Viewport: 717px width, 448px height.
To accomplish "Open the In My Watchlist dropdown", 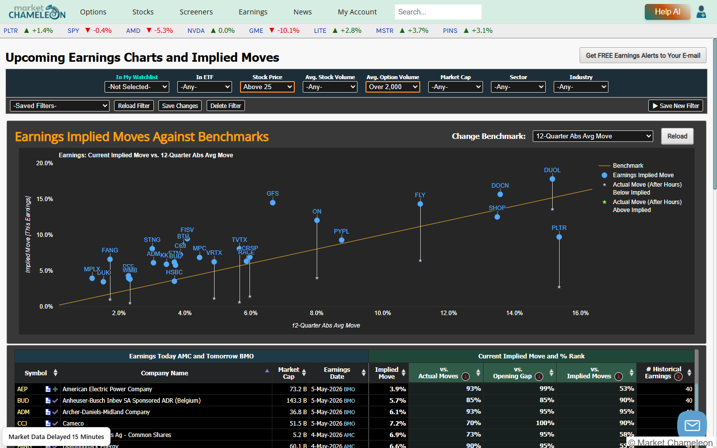I will [x=137, y=87].
